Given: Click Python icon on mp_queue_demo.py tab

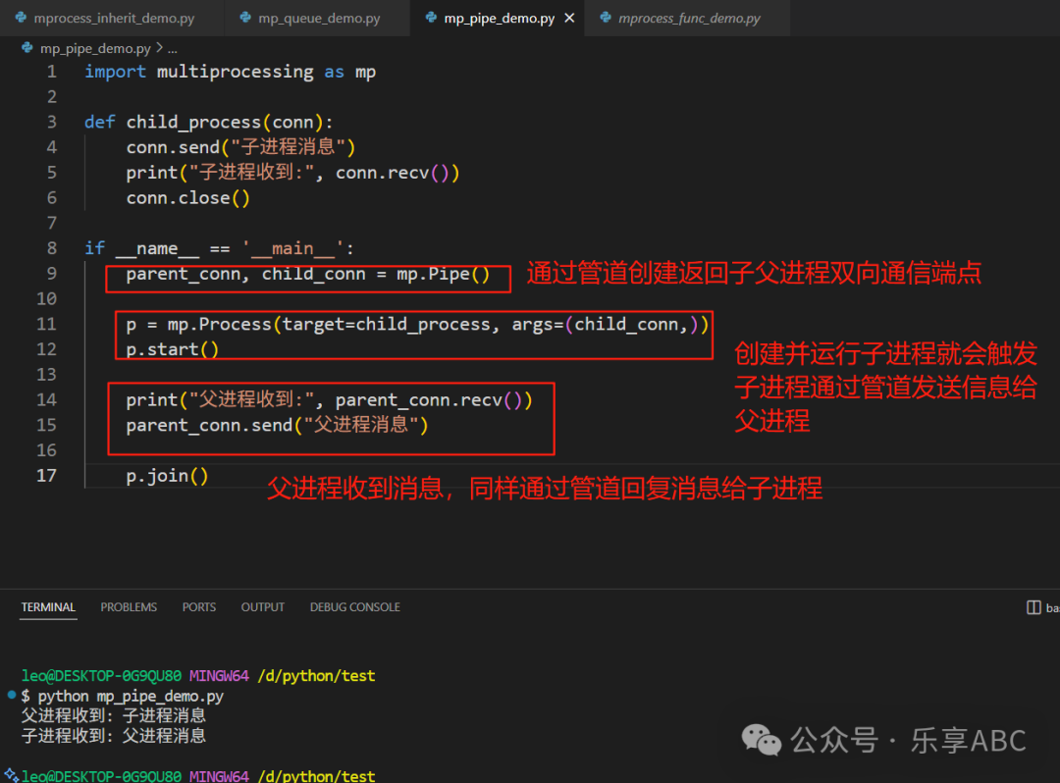Looking at the screenshot, I should tap(245, 18).
